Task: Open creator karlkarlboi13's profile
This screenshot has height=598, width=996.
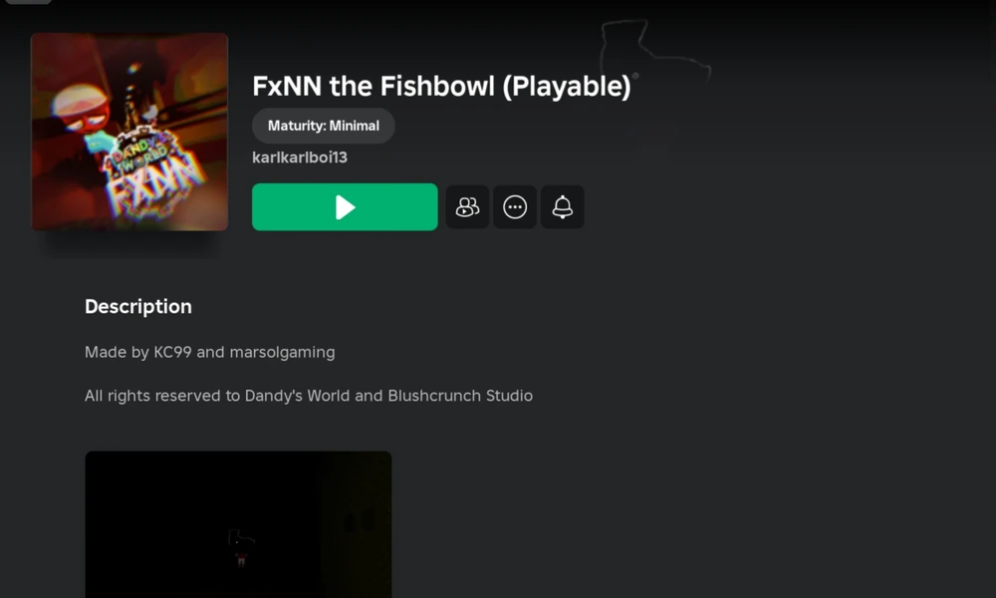Action: click(300, 157)
